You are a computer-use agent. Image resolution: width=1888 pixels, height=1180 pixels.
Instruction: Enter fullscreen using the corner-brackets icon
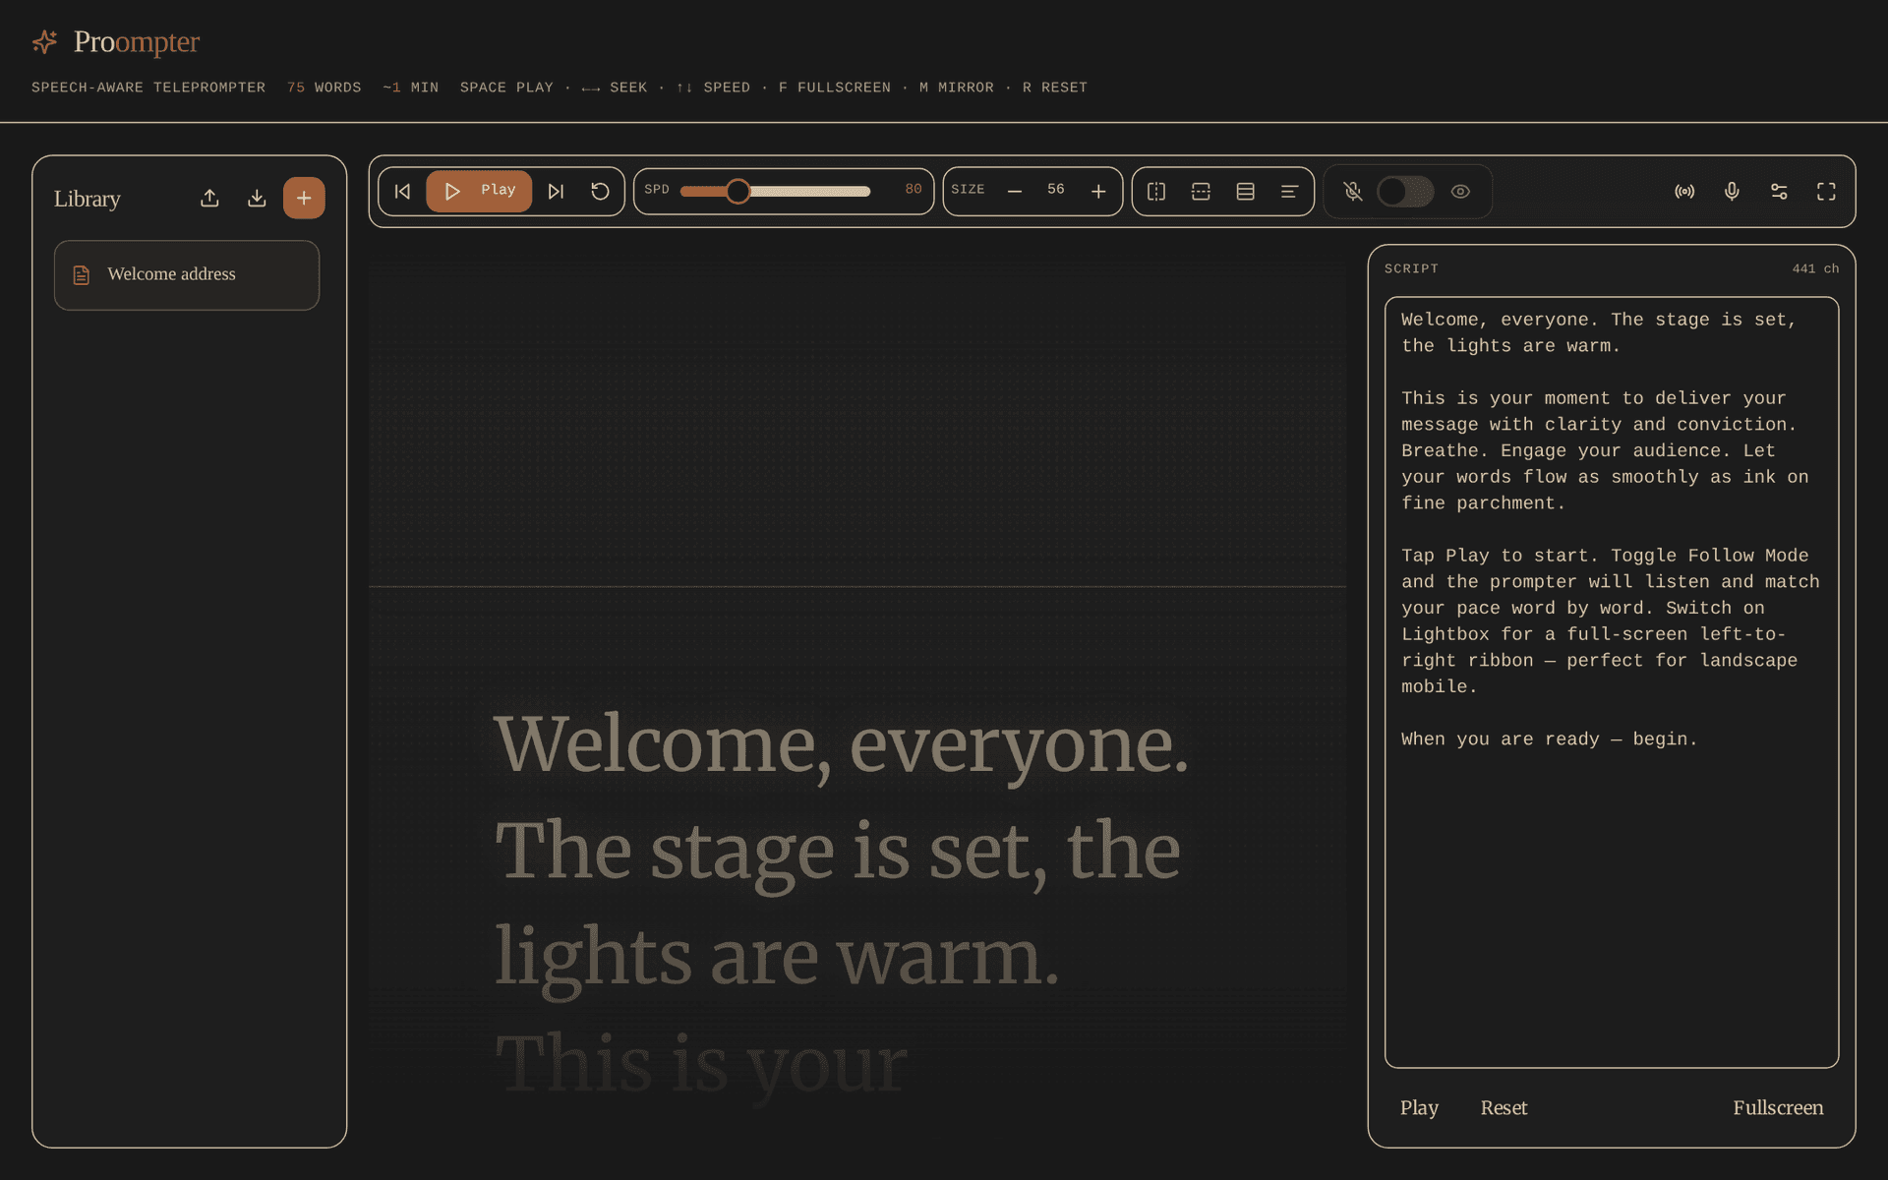pos(1826,191)
